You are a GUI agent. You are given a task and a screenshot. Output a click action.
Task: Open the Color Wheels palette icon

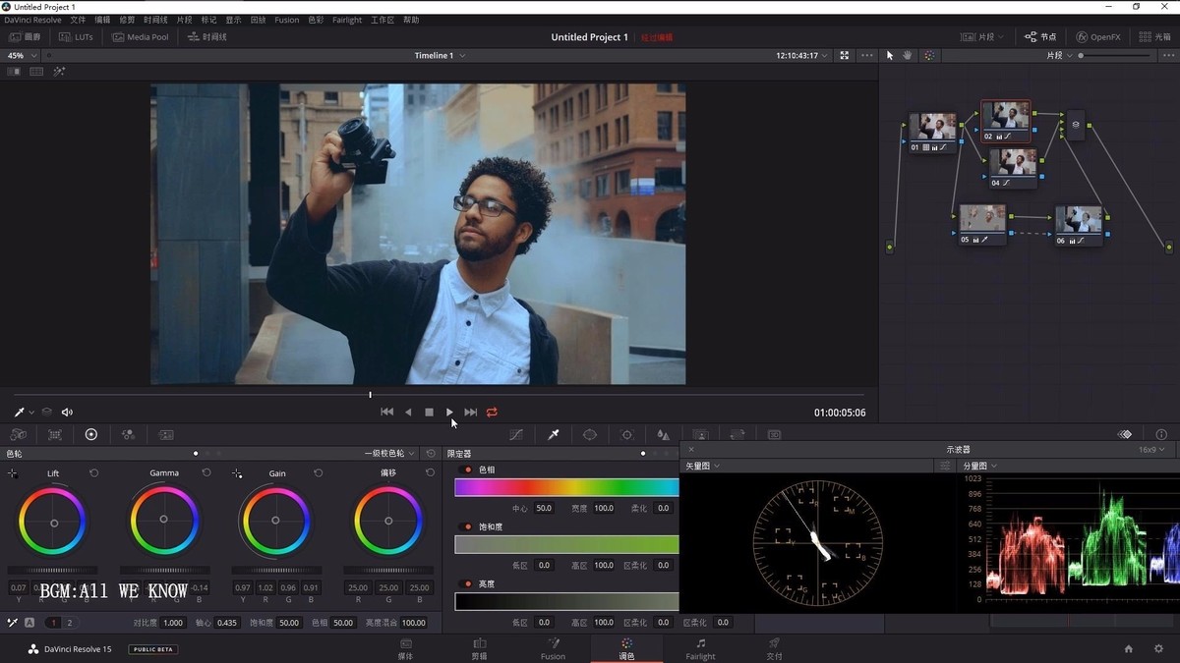tap(91, 434)
